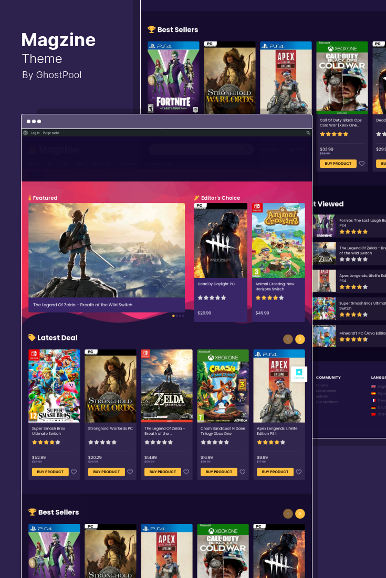Viewport: 386px width, 578px height.
Task: Open the admin bar search magnifier
Action: pos(308,133)
